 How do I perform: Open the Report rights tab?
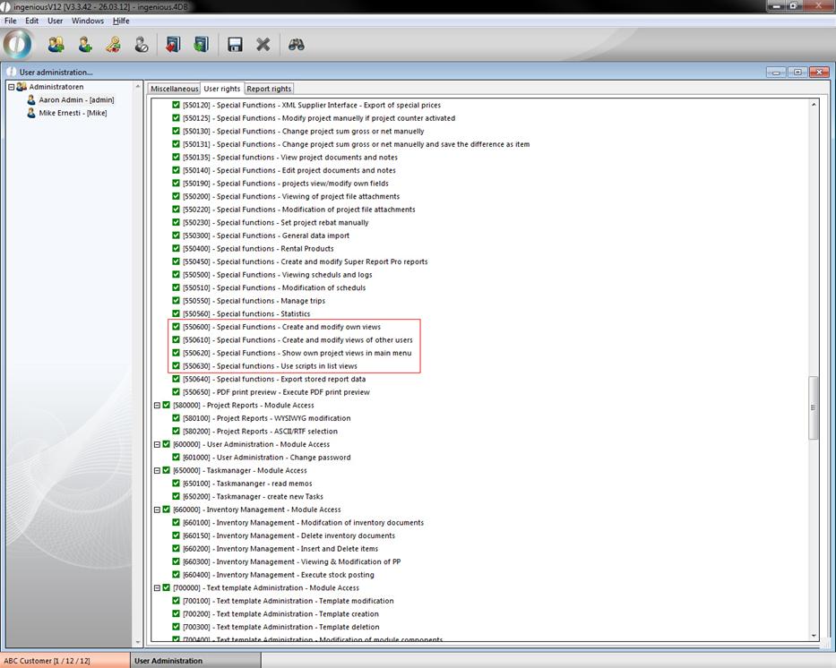[269, 89]
